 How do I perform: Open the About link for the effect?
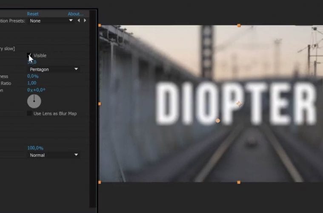pos(76,14)
